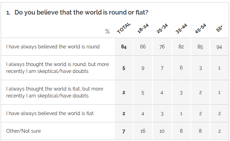Click the 18-24 age column header

point(143,29)
